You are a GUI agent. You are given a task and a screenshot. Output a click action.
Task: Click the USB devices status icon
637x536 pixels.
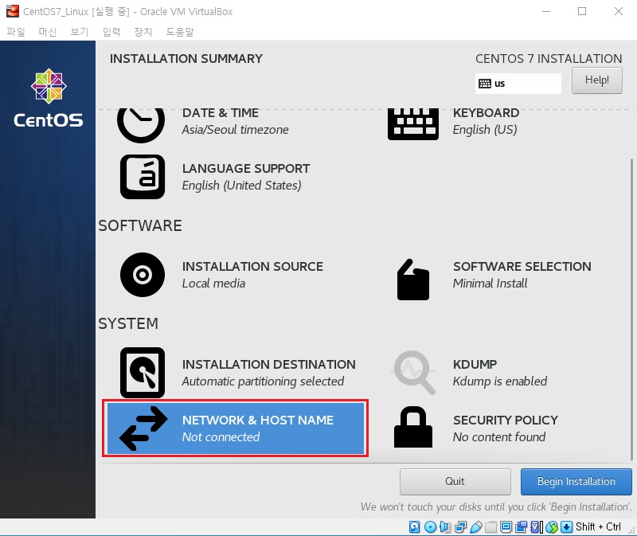tap(475, 527)
